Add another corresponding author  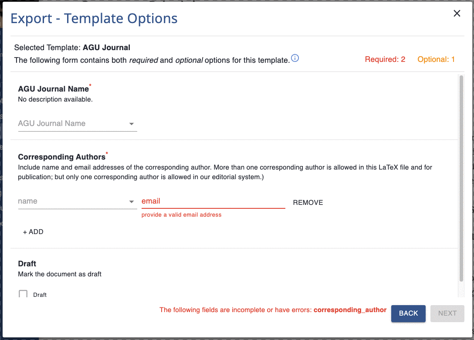click(x=33, y=232)
